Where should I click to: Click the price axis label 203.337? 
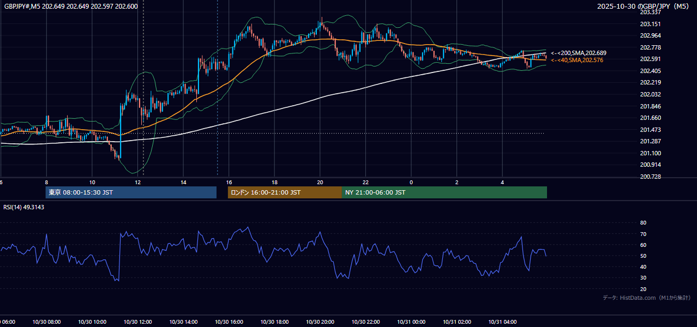tap(650, 12)
